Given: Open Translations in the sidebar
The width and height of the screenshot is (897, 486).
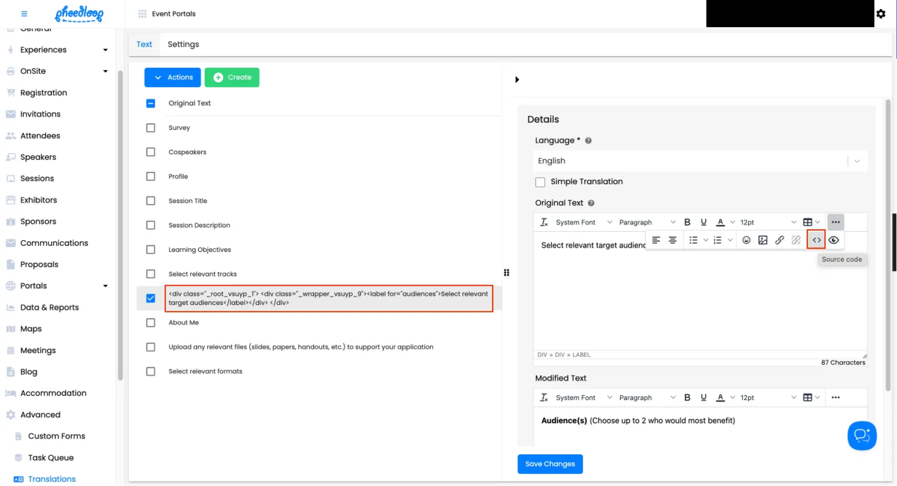Looking at the screenshot, I should point(51,479).
